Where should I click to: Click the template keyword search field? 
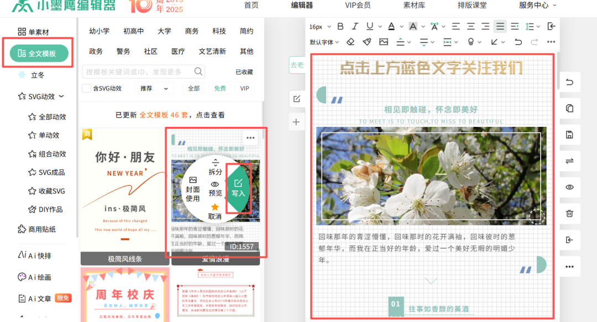[x=138, y=72]
